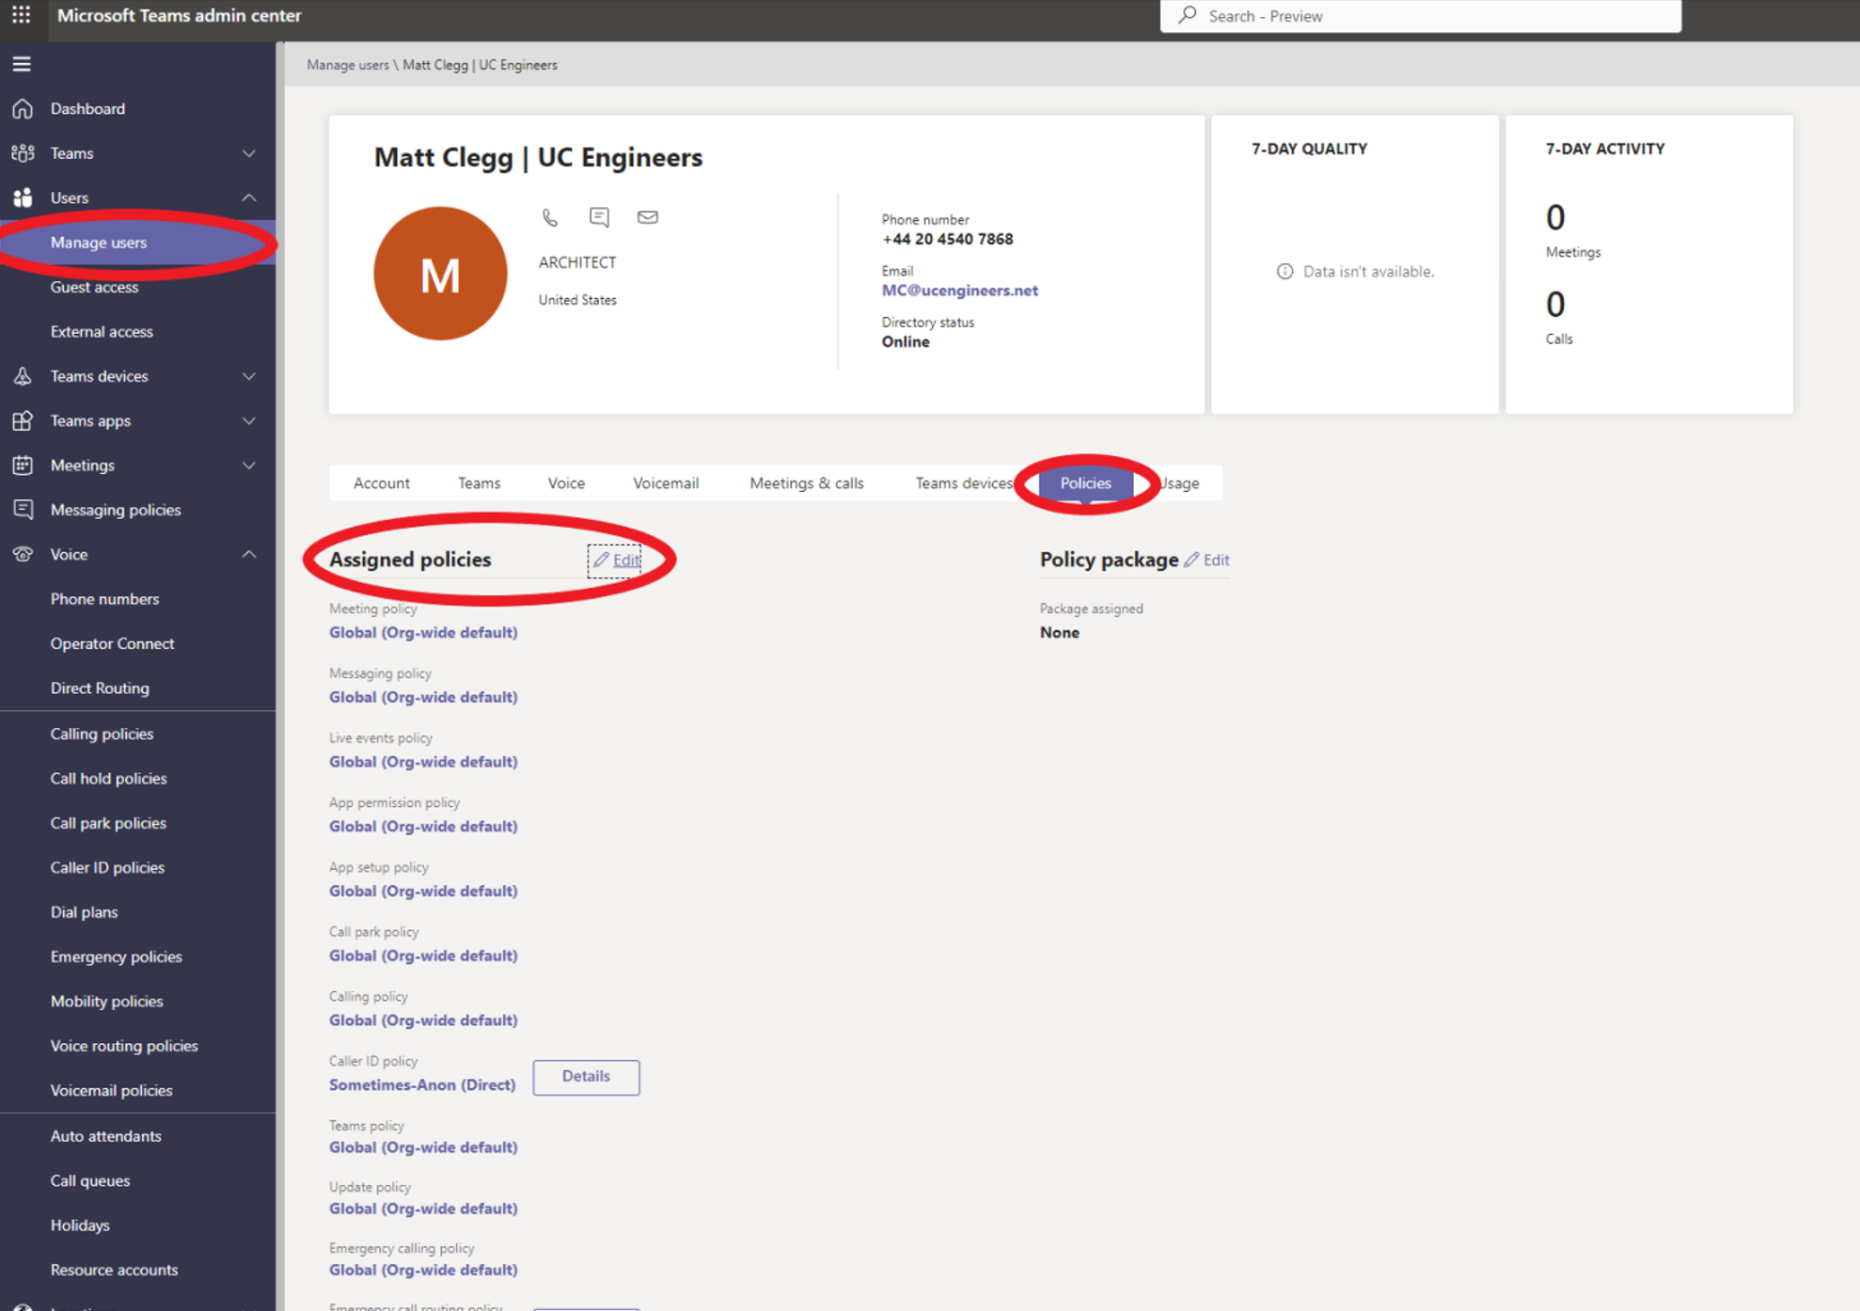Switch to the Voicemail tab
1860x1311 pixels.
pos(666,483)
